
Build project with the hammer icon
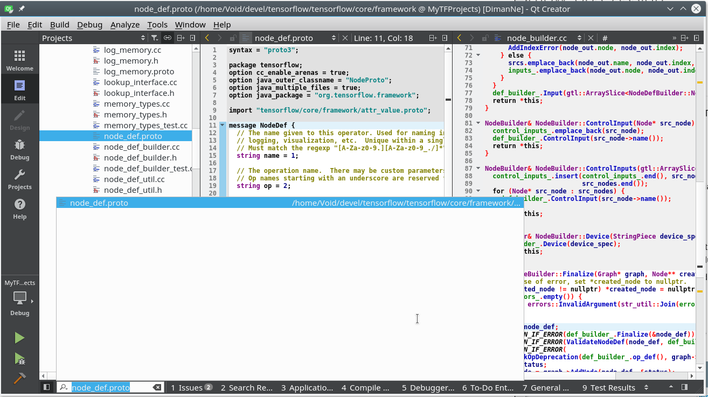click(x=19, y=378)
